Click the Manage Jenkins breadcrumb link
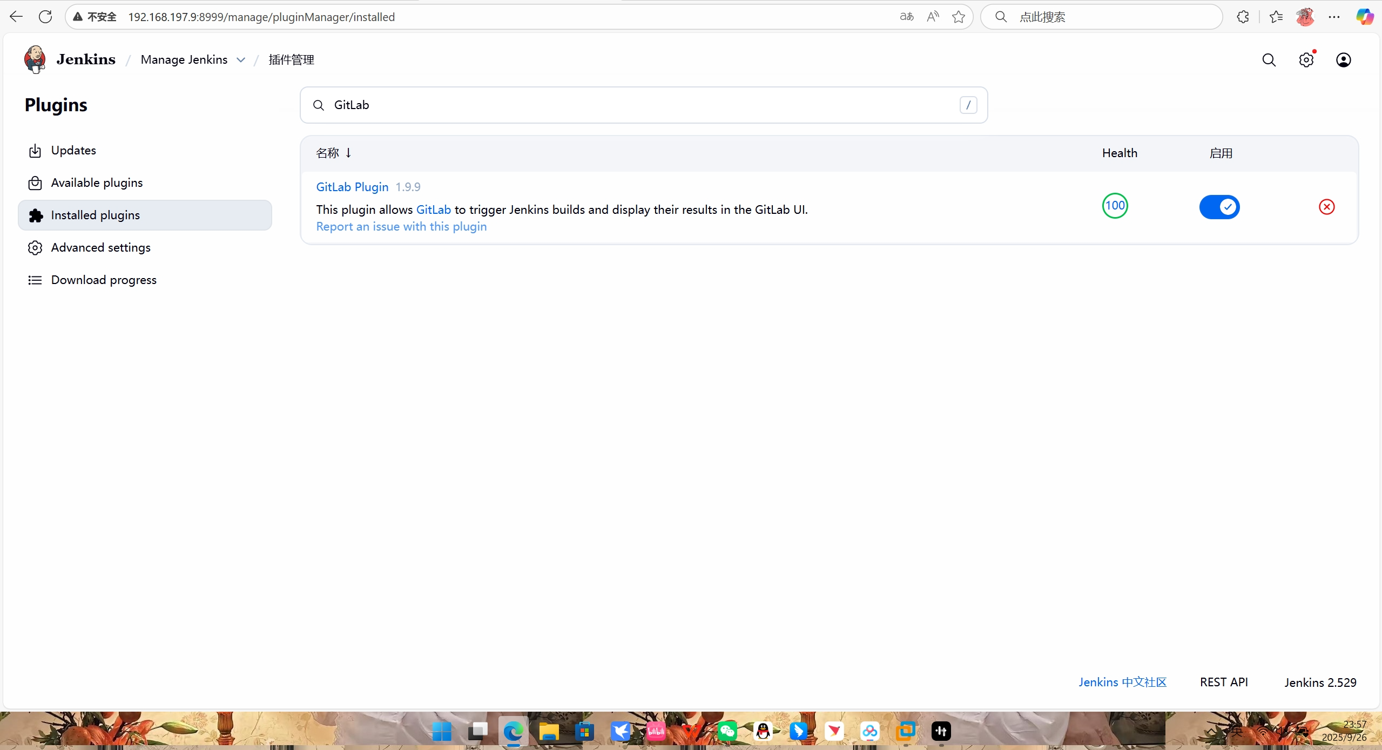Screen dimensions: 1382x750 [184, 60]
